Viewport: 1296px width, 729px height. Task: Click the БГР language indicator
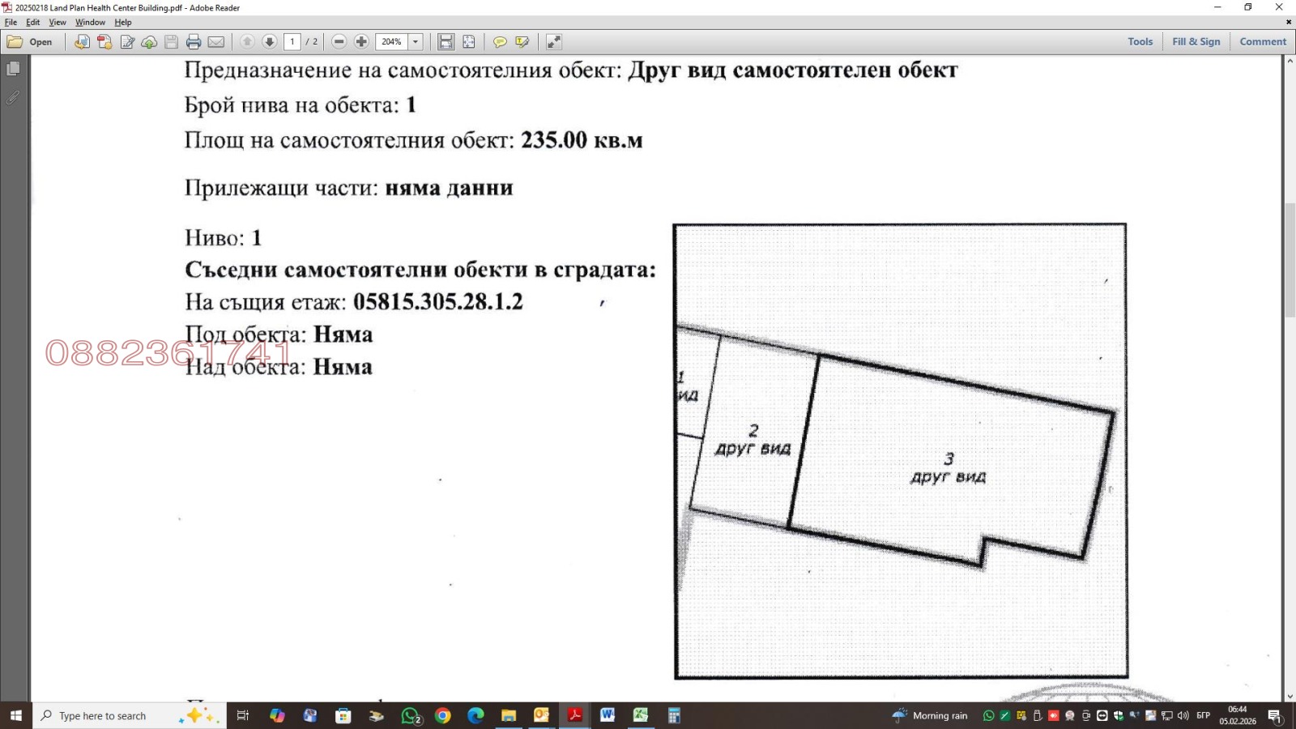[x=1204, y=715]
